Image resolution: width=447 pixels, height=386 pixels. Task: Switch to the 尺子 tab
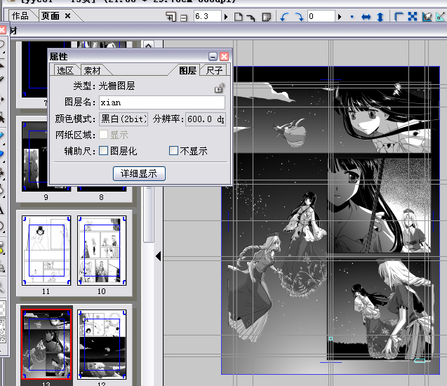[x=215, y=70]
